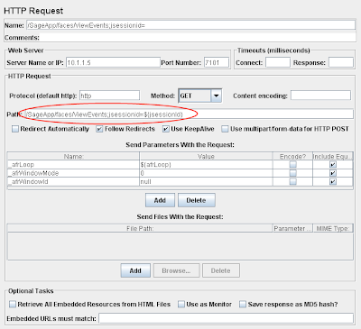Click the Connect timeout field

[x=278, y=62]
